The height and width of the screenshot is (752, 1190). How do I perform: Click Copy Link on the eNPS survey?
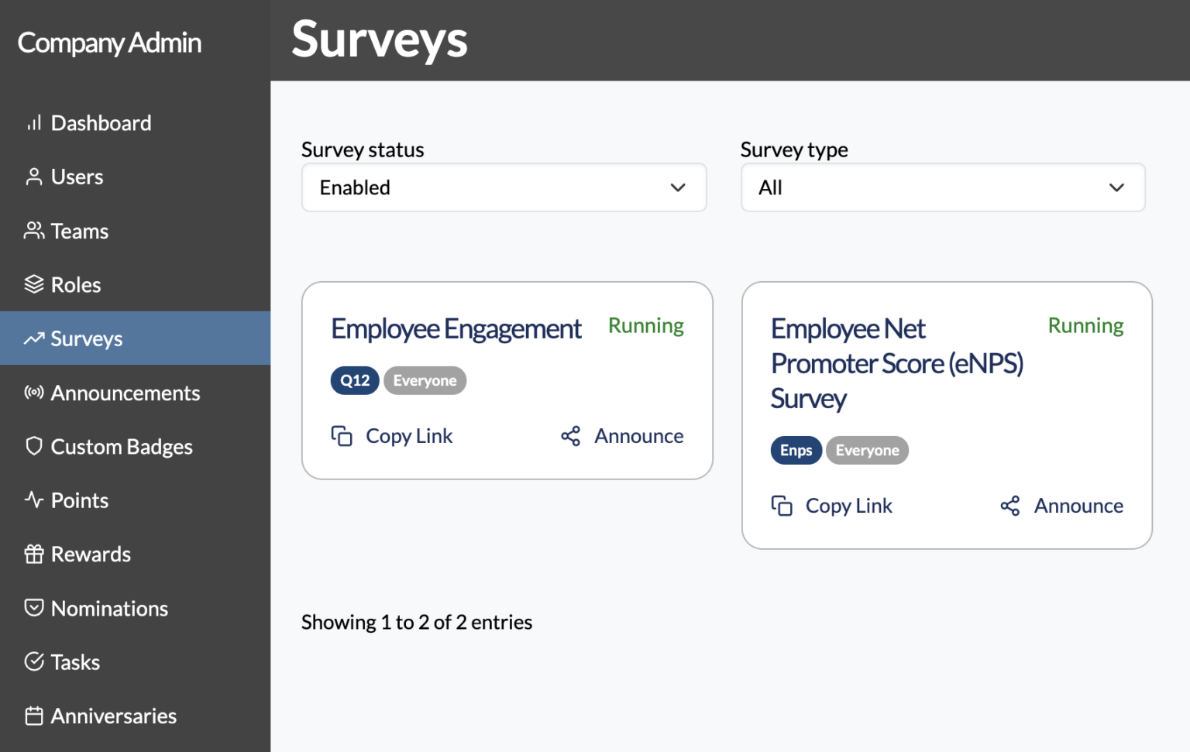click(x=848, y=505)
